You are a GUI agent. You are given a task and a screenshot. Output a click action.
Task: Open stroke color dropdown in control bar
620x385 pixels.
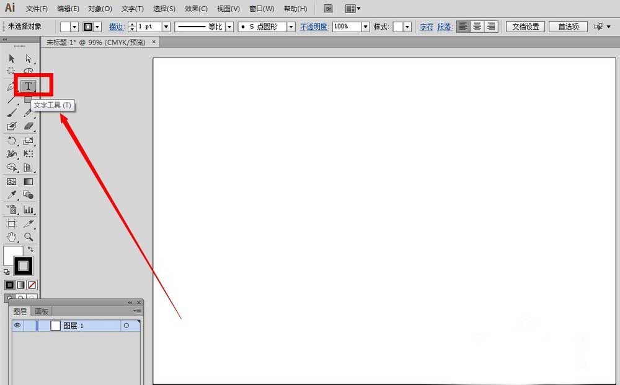(x=98, y=27)
